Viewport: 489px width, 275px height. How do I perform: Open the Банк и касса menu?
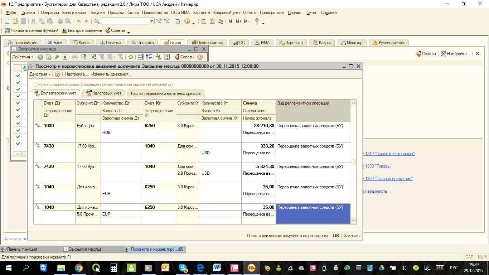click(74, 13)
